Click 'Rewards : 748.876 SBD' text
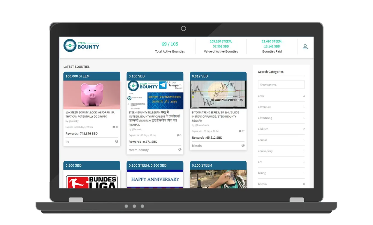This screenshot has height=225, width=373. point(82,134)
